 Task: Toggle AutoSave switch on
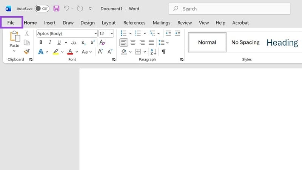pos(42,8)
